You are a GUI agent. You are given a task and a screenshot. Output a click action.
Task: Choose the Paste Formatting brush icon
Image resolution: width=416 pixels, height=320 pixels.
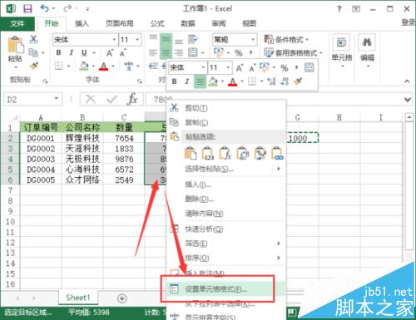tap(260, 153)
